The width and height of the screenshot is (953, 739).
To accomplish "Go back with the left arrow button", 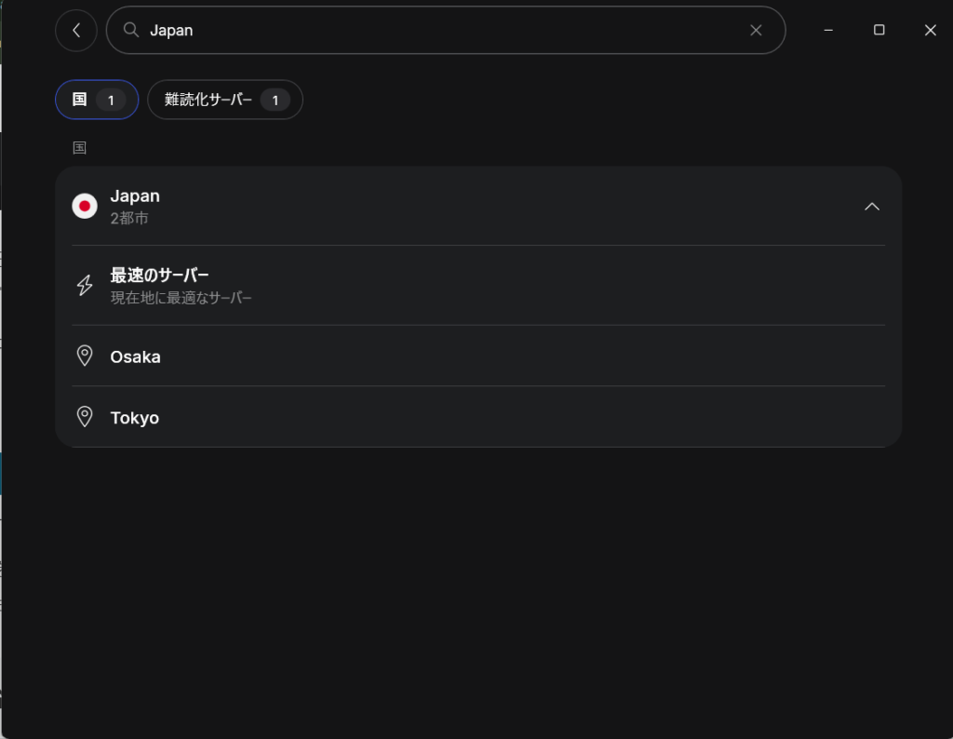I will (x=76, y=31).
